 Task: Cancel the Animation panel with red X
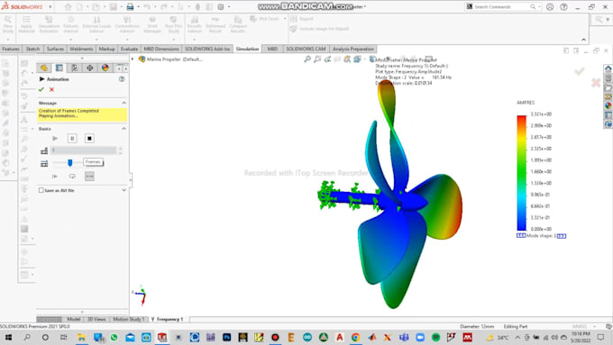(x=51, y=89)
